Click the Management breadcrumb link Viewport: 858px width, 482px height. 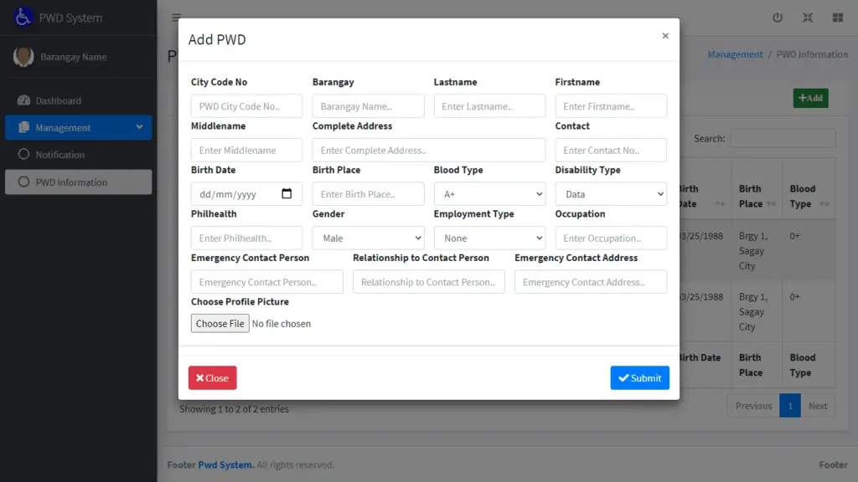pyautogui.click(x=735, y=54)
